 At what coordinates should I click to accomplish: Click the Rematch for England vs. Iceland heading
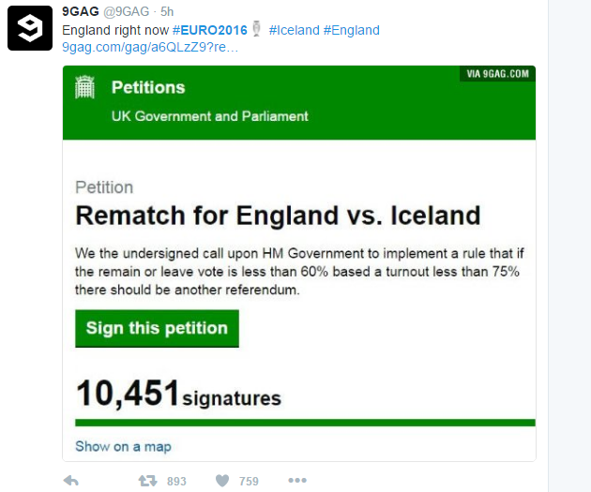tap(278, 216)
